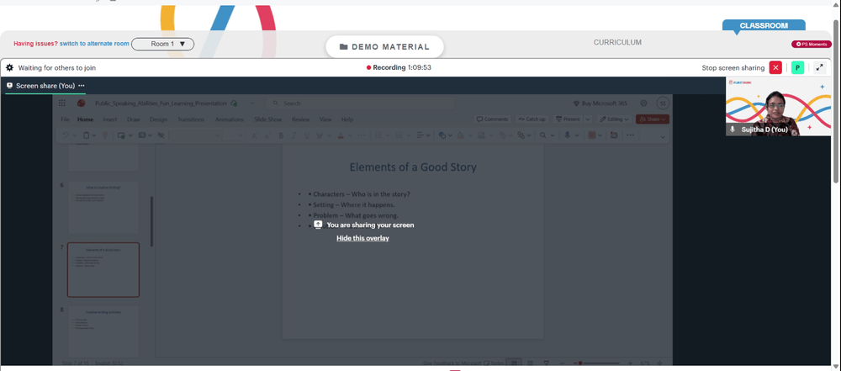The width and height of the screenshot is (841, 371).
Task: Click the Numbering list icon
Action: click(399, 135)
